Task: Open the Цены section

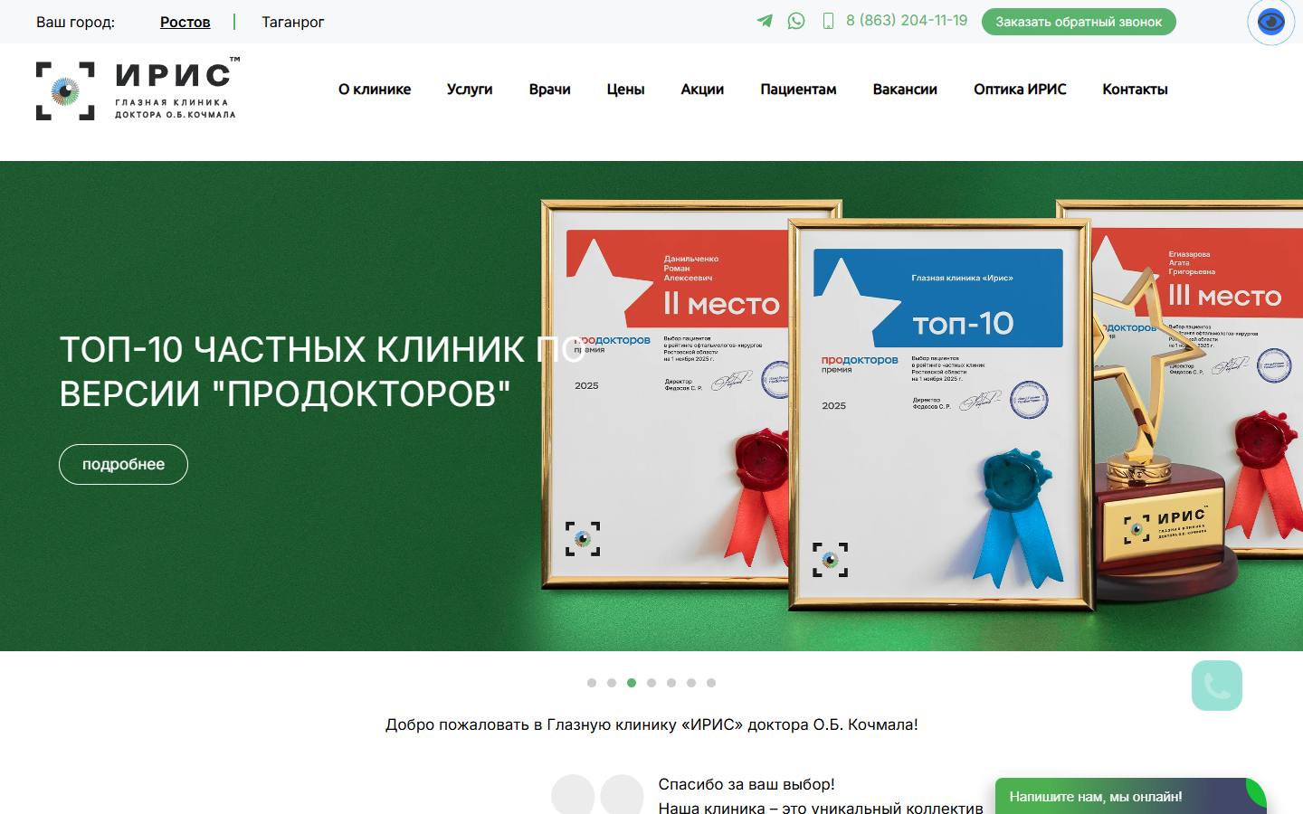Action: click(x=625, y=90)
